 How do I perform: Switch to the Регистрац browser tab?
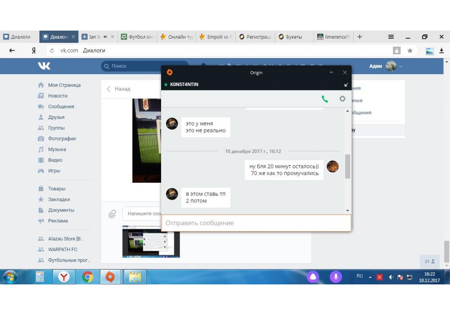[255, 37]
